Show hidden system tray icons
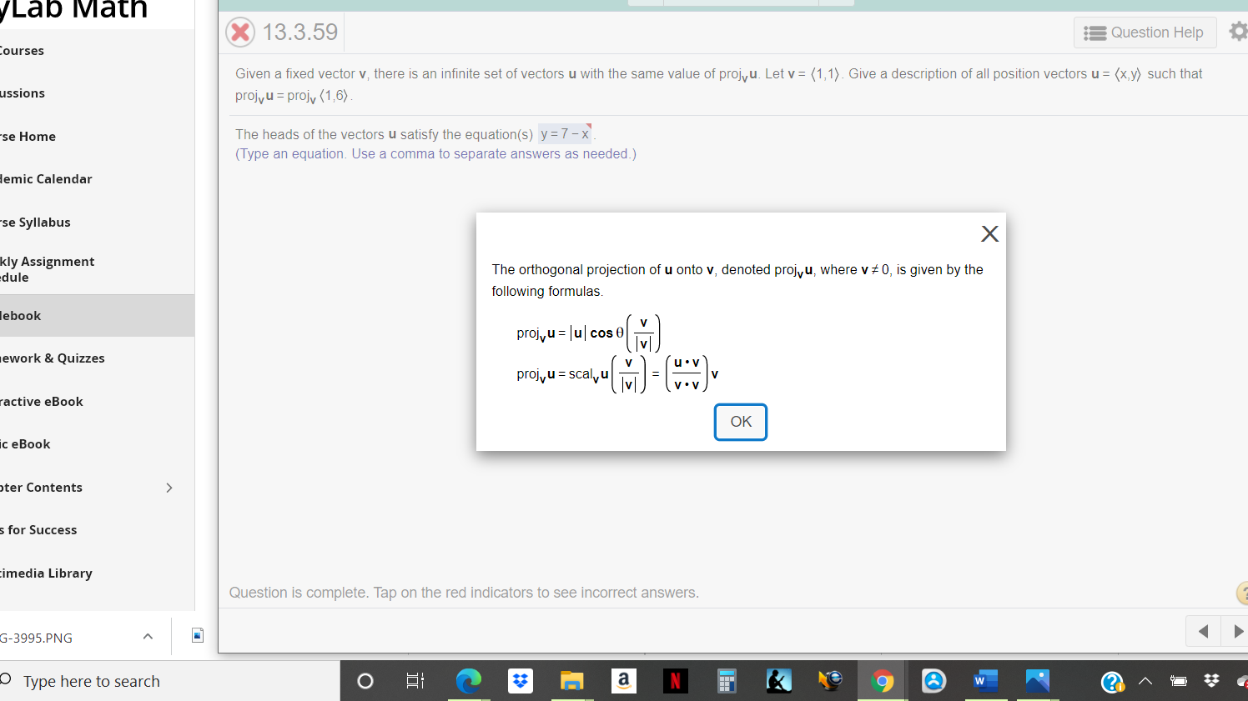This screenshot has width=1248, height=701. click(x=1145, y=681)
